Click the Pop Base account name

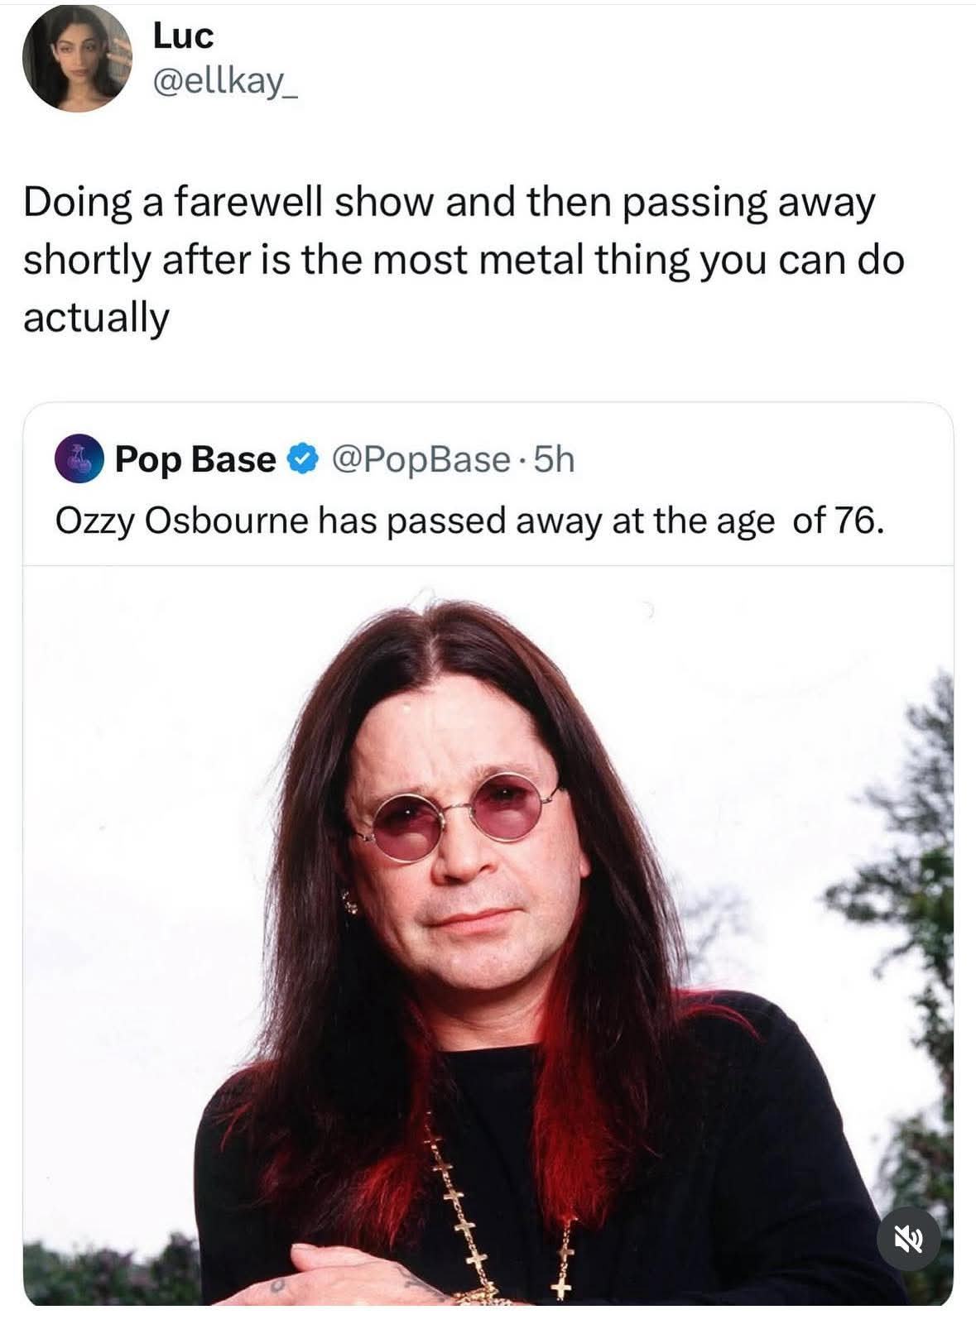click(195, 459)
